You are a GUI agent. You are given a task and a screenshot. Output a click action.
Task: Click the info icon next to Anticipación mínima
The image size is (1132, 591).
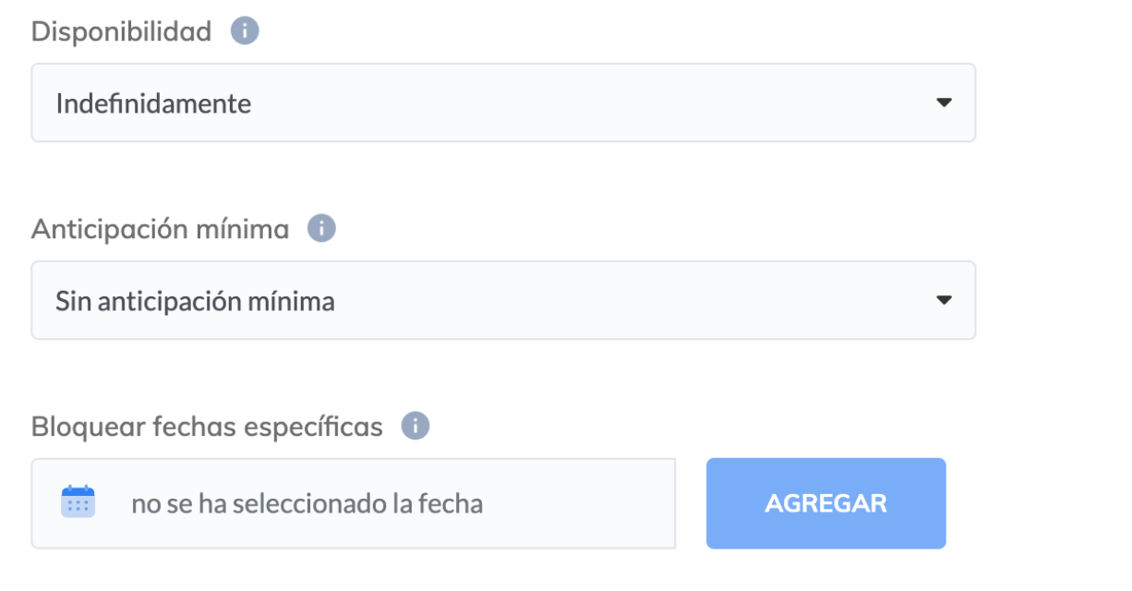click(x=321, y=228)
